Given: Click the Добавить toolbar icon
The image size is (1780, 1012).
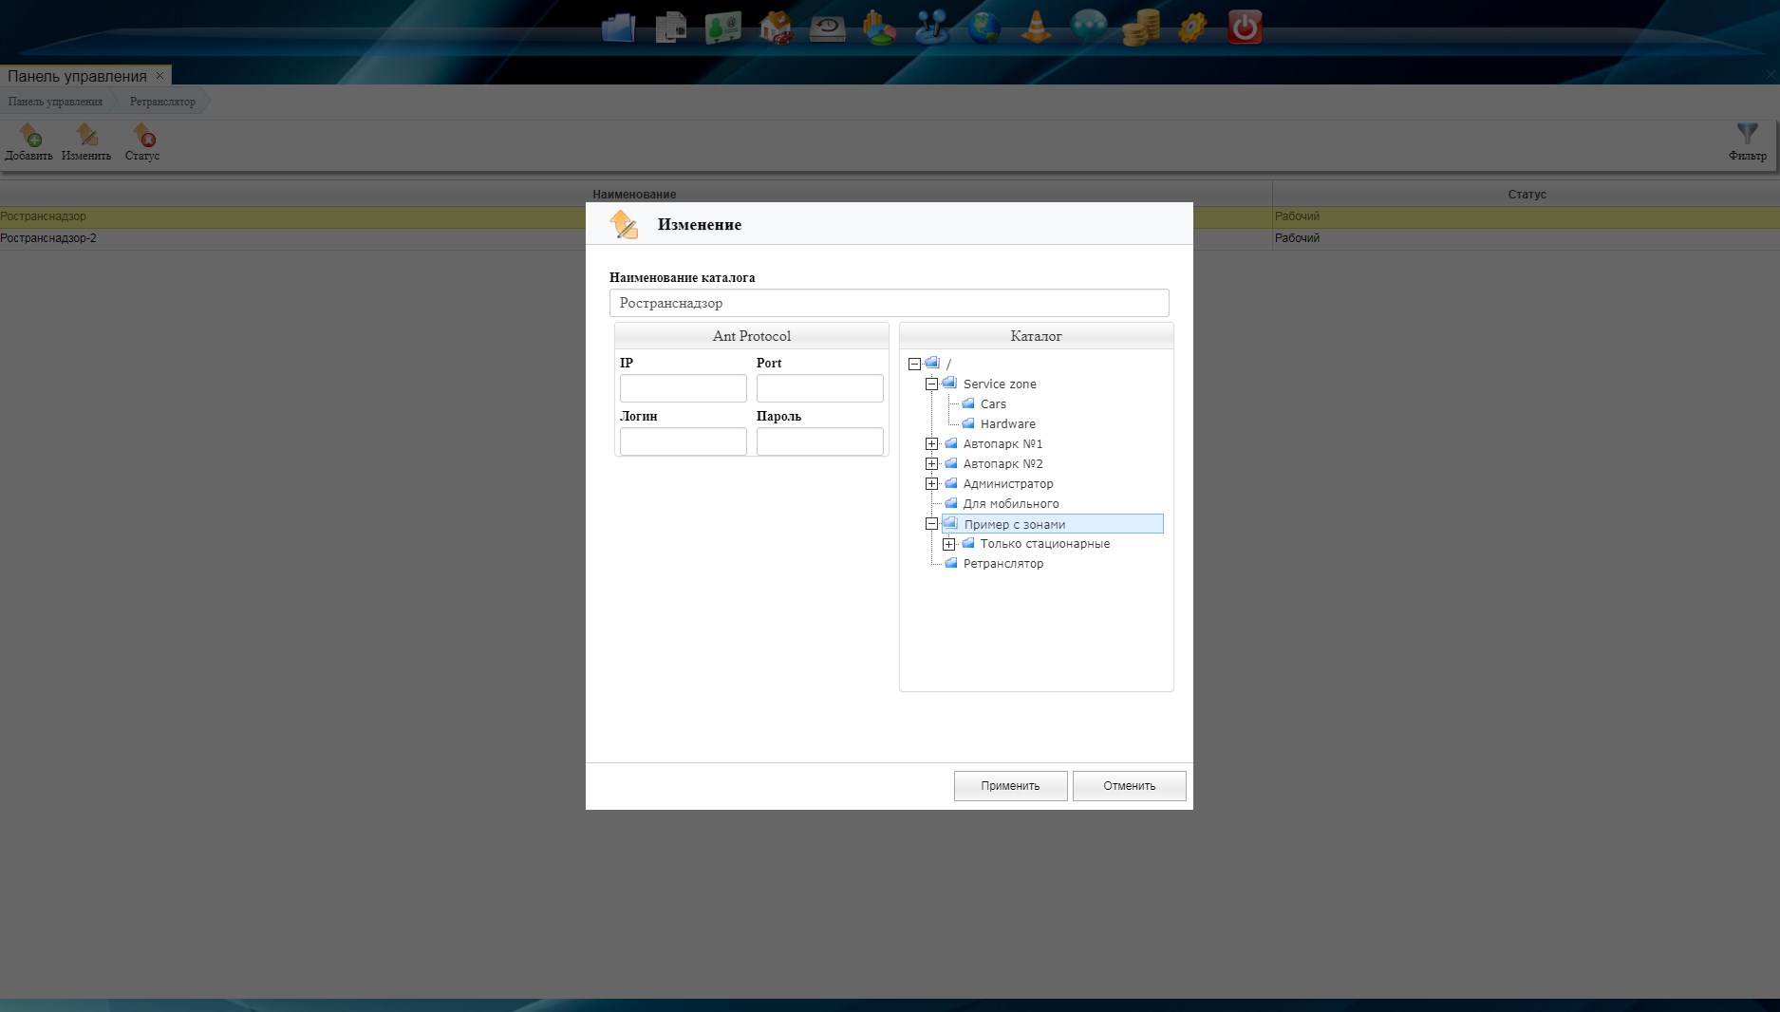Looking at the screenshot, I should point(29,136).
